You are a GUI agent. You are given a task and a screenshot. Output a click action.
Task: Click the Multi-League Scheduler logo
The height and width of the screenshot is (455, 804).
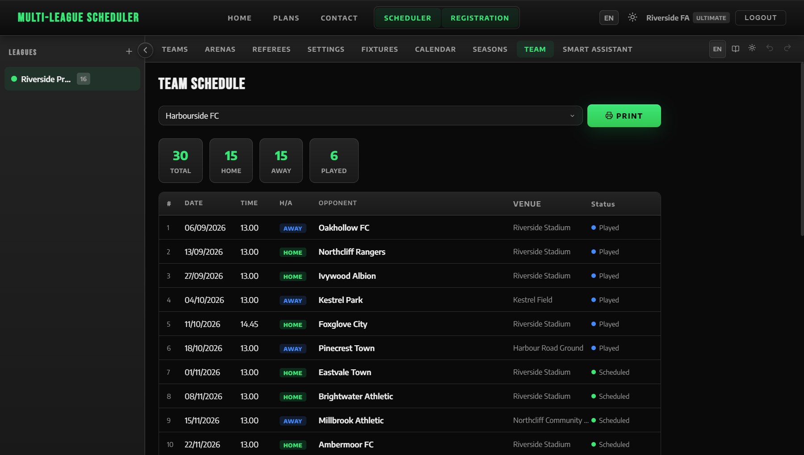[x=78, y=17]
